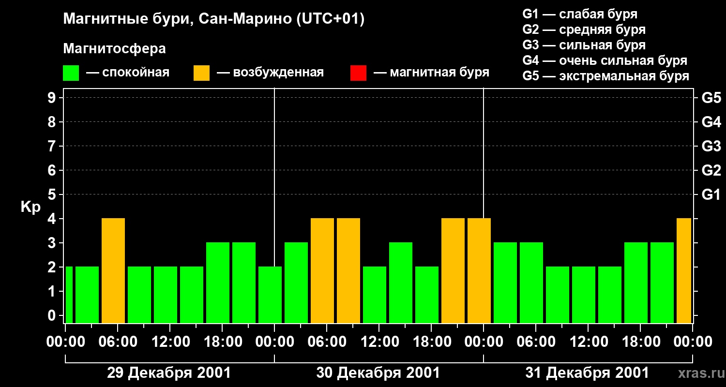Click the '— возбужденная' legend label
The width and height of the screenshot is (726, 387).
pos(270,73)
